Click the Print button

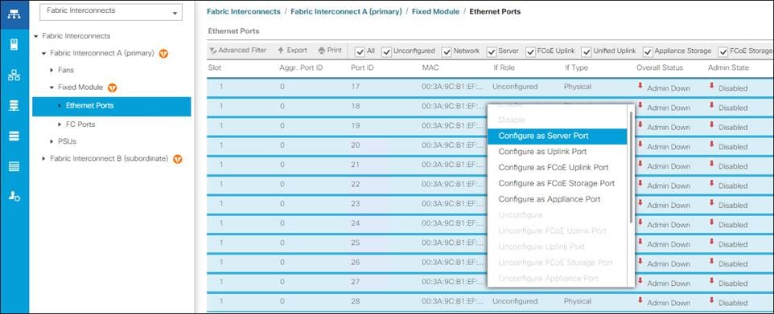pos(330,51)
